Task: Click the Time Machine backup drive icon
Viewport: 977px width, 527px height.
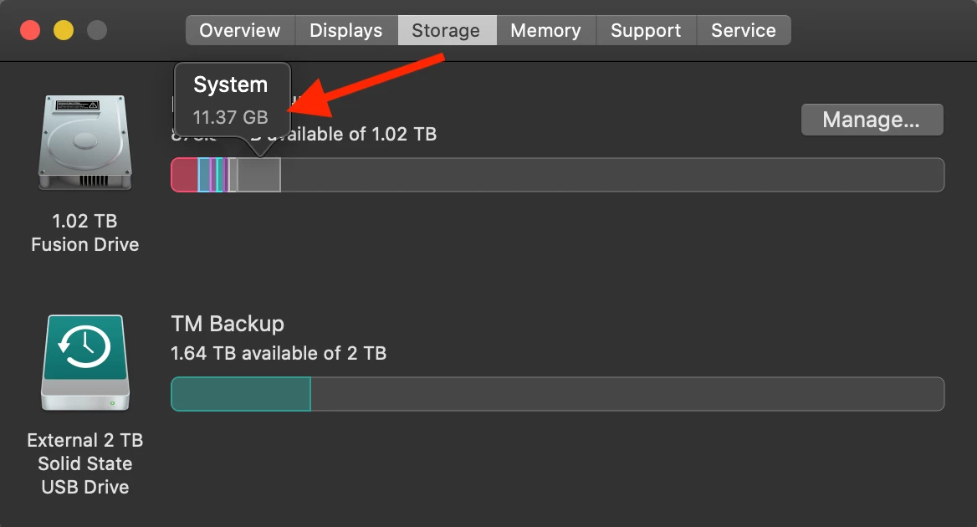Action: [85, 362]
